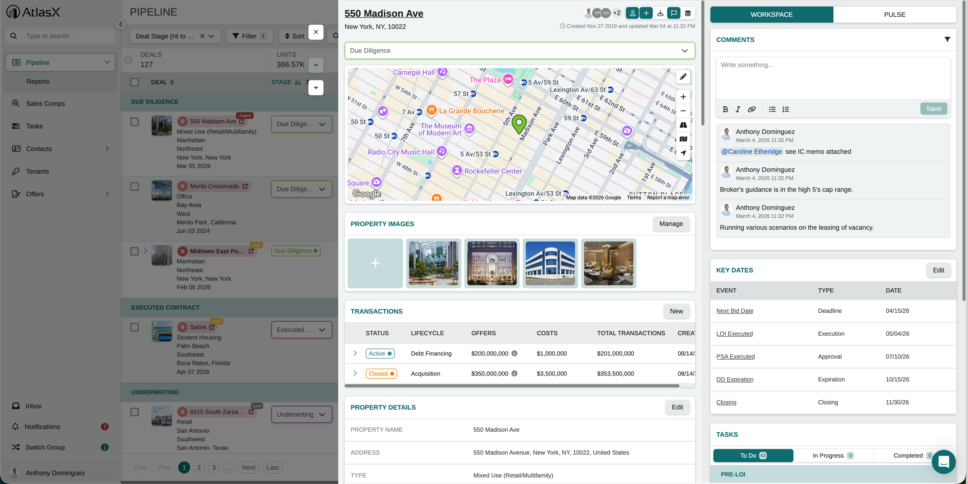Viewport: 968px width, 484px height.
Task: Open Underwriting stage dropdown for 6915 South Zarza row
Action: tap(301, 414)
